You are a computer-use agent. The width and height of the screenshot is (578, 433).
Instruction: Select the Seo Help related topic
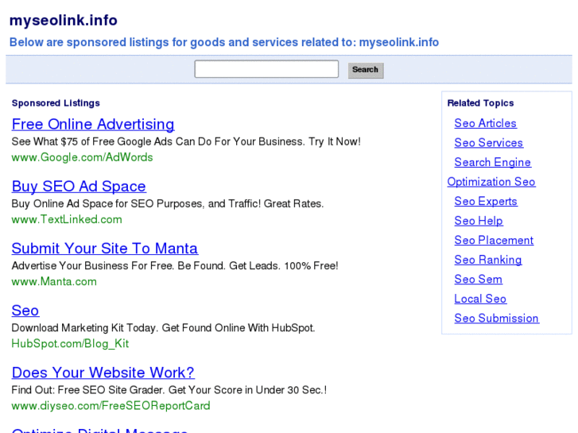(x=479, y=221)
